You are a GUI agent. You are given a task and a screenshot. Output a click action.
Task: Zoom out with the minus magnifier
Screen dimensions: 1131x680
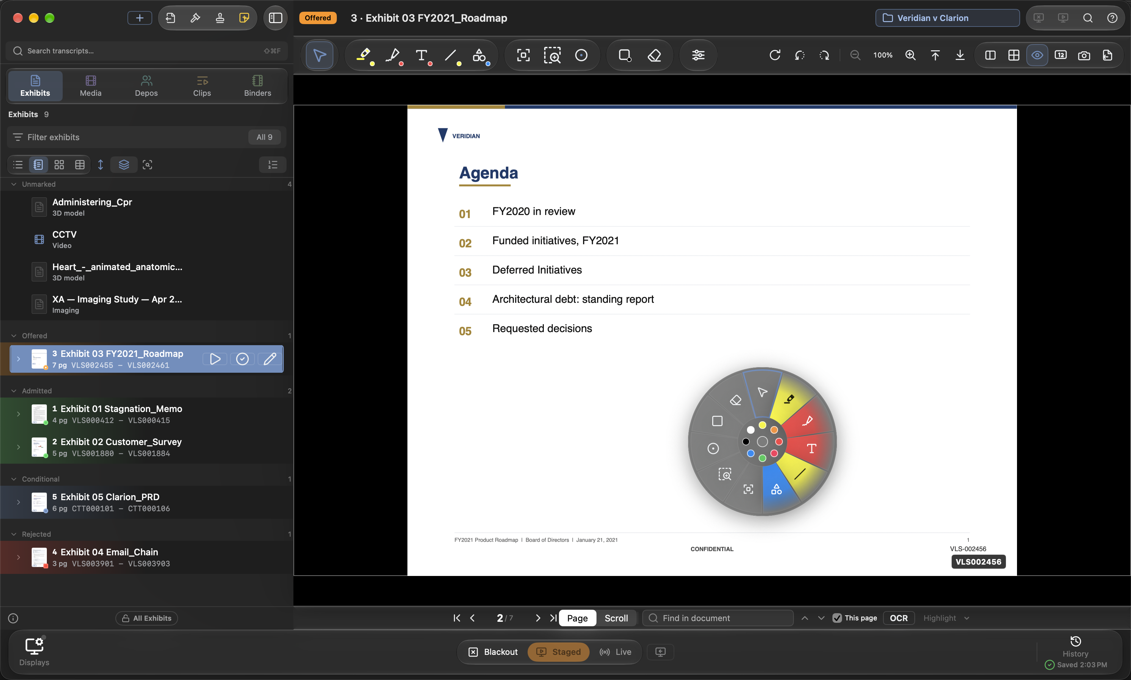coord(855,55)
